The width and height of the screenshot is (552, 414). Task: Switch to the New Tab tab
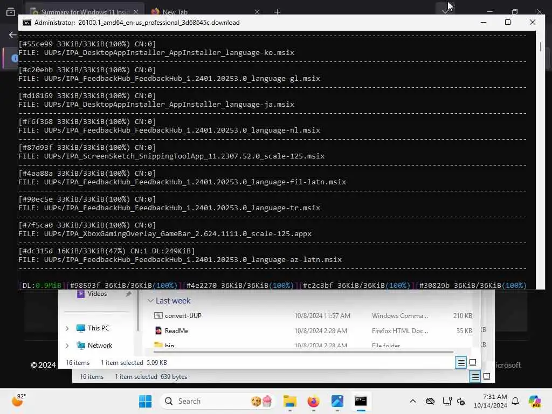click(205, 12)
